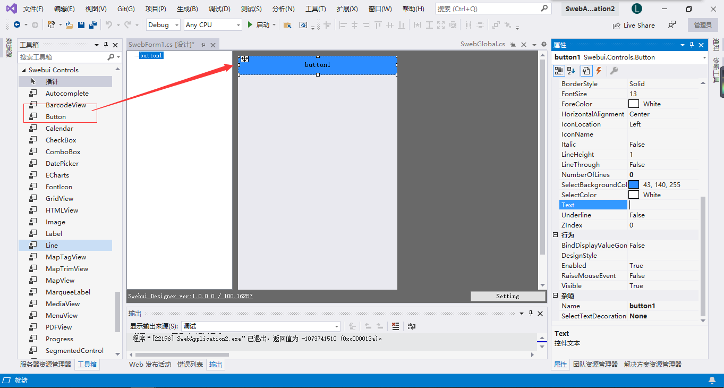Image resolution: width=724 pixels, height=388 pixels.
Task: Click the Navigate Backward toolbar icon
Action: click(x=17, y=25)
